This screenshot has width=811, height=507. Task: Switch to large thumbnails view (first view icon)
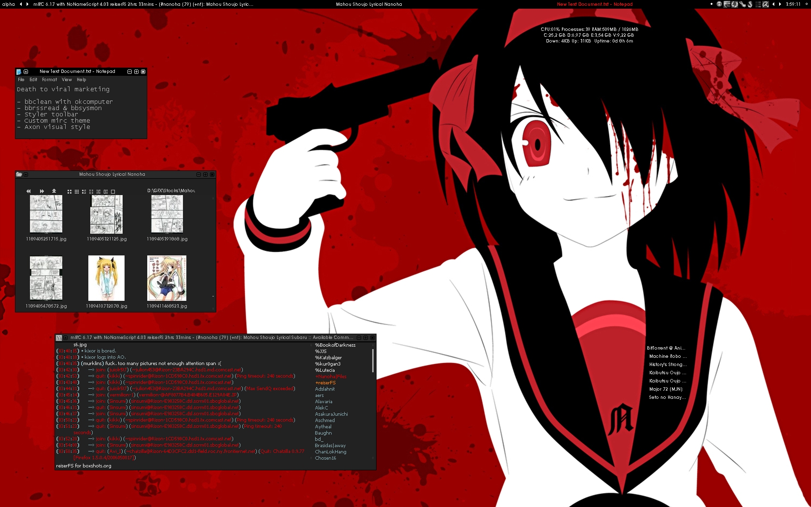tap(70, 192)
